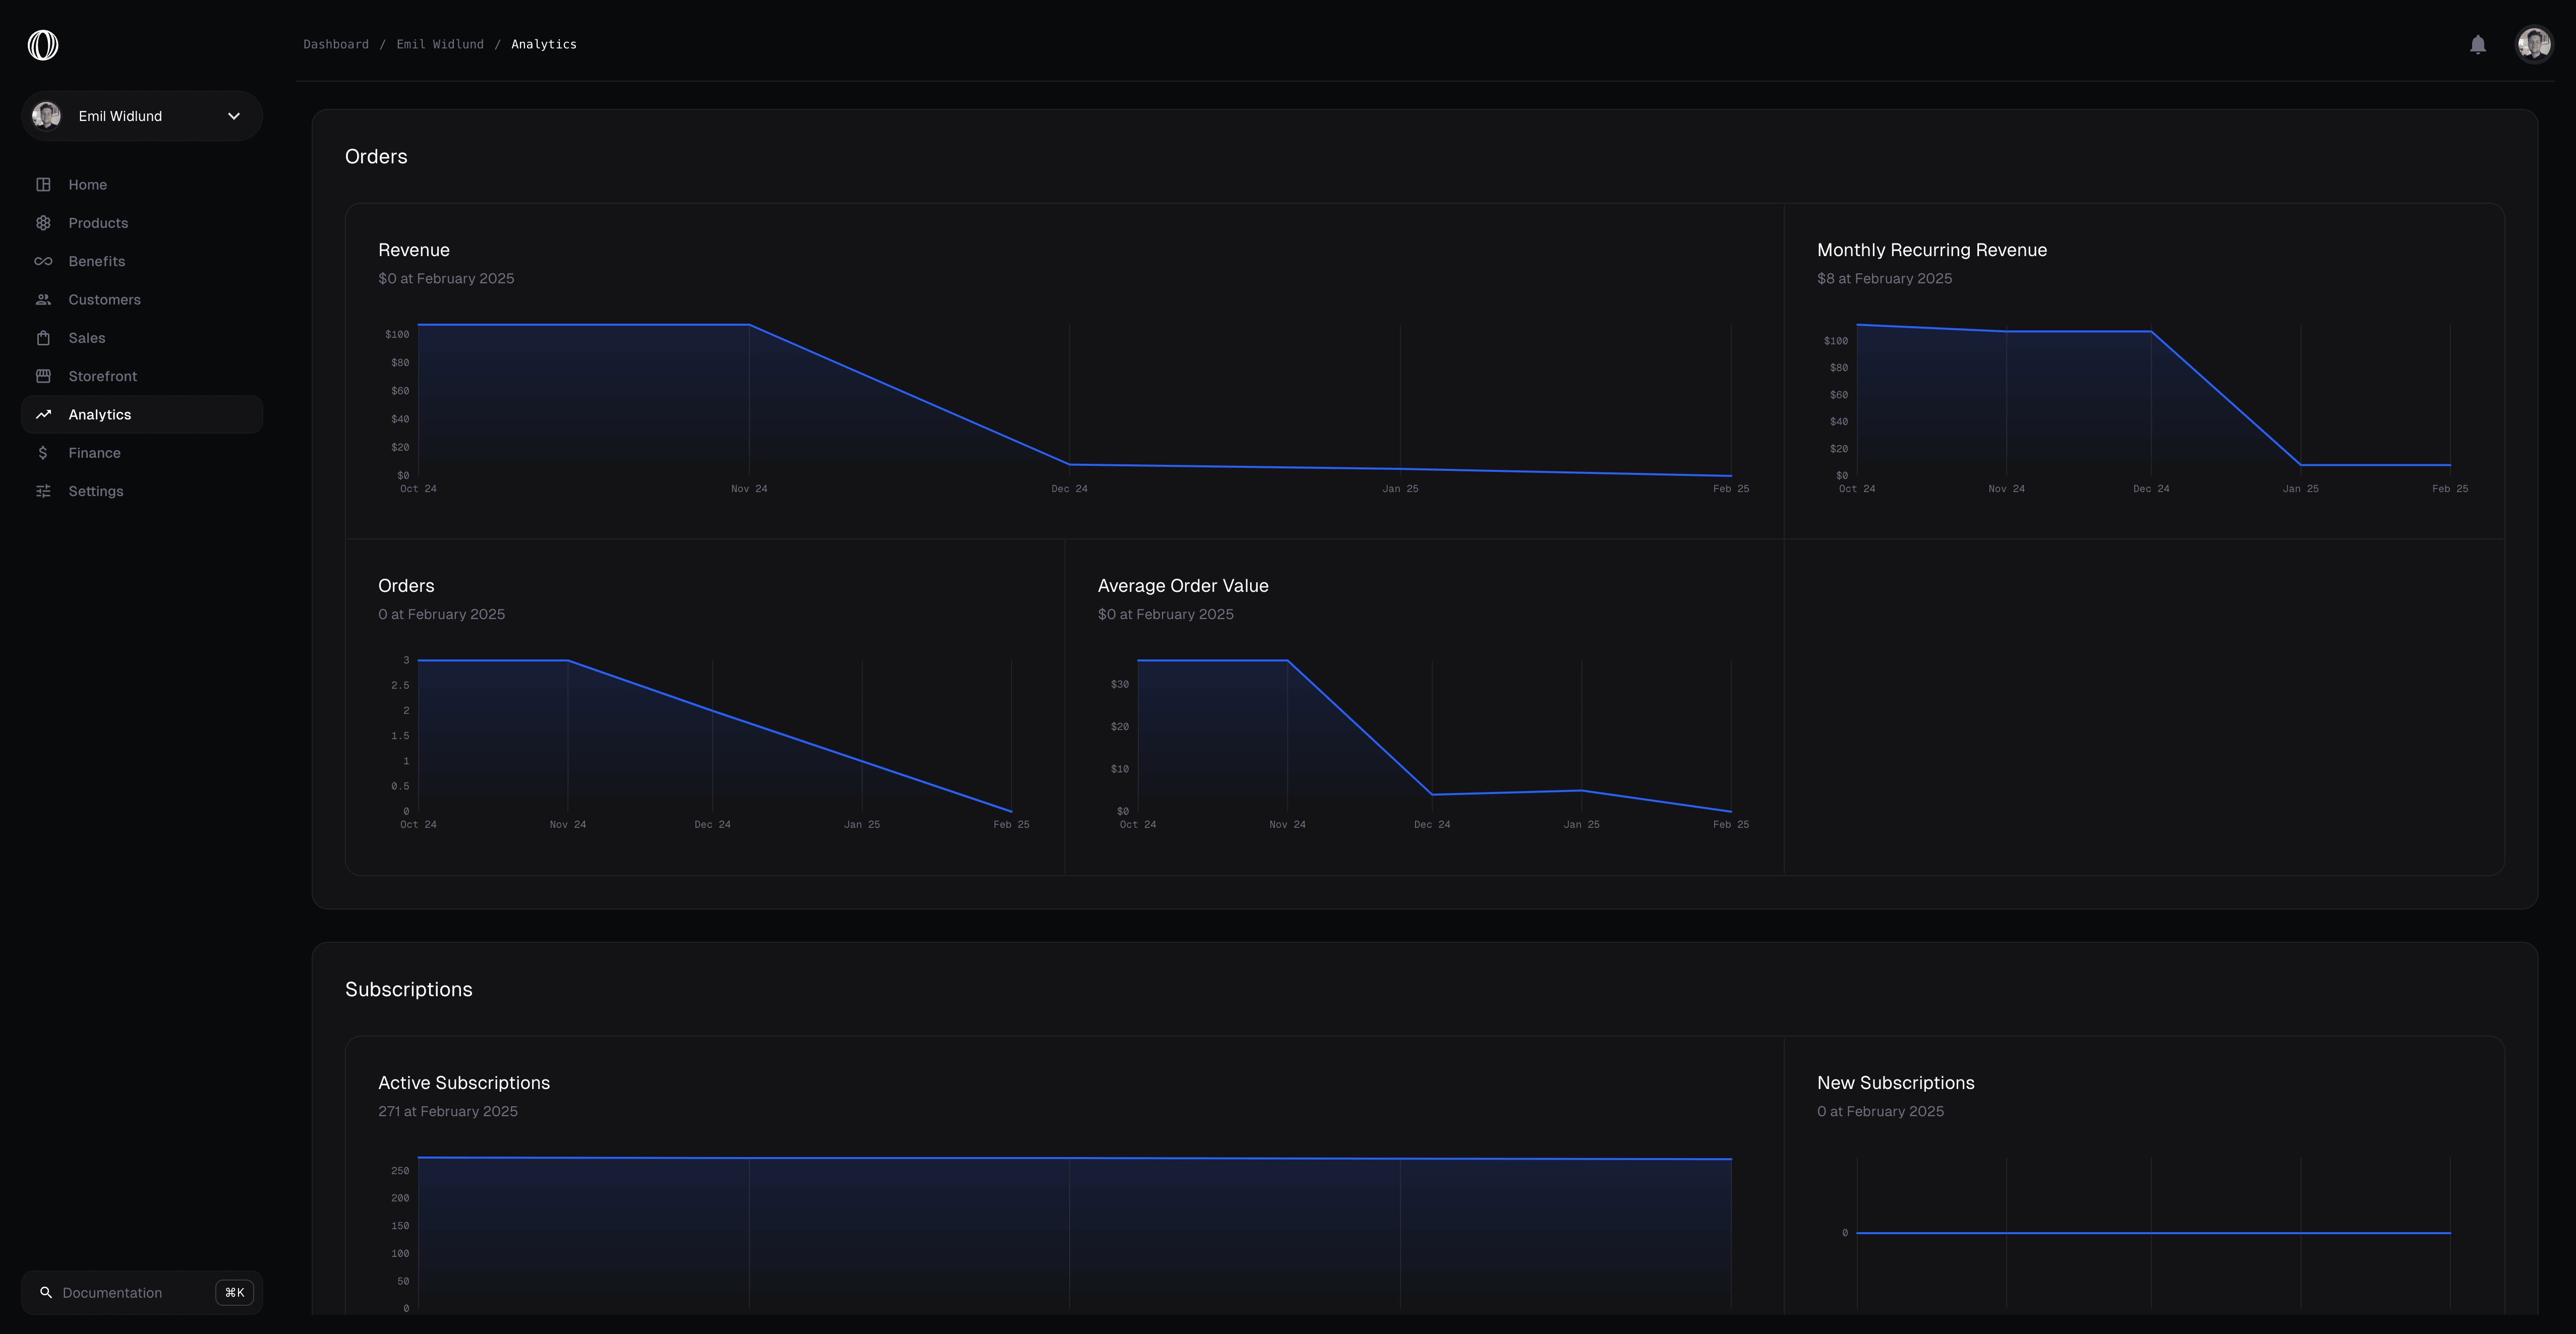This screenshot has width=2576, height=1334.
Task: Navigate to Dashboard breadcrumb link
Action: (335, 44)
